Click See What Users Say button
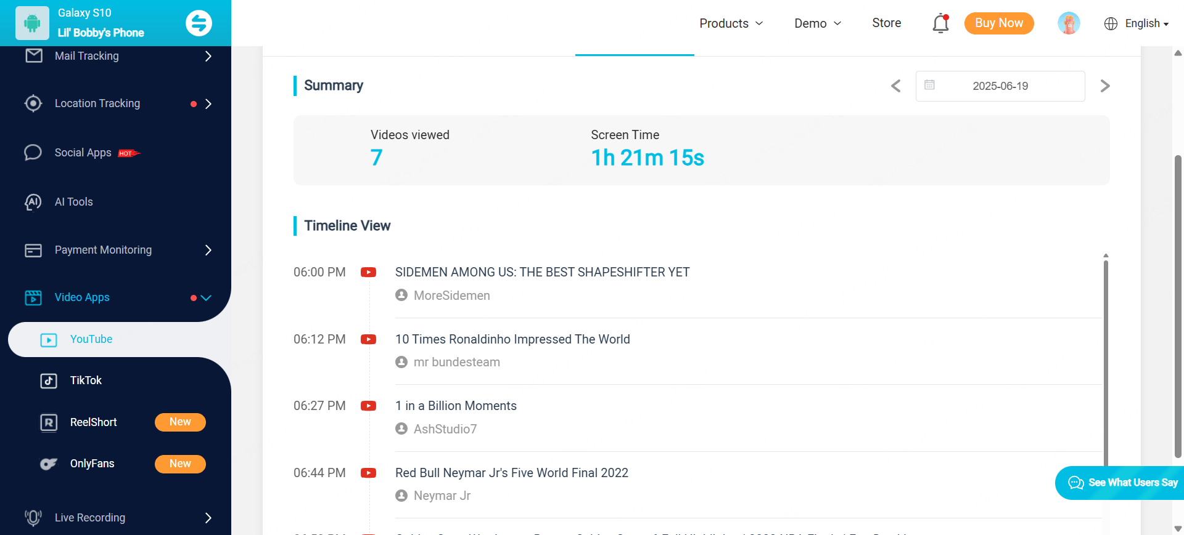The height and width of the screenshot is (535, 1184). tap(1121, 483)
